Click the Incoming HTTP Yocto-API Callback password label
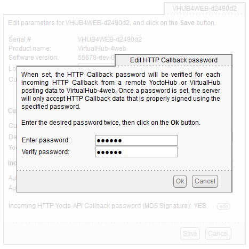This screenshot has height=249, width=249. 100,206
